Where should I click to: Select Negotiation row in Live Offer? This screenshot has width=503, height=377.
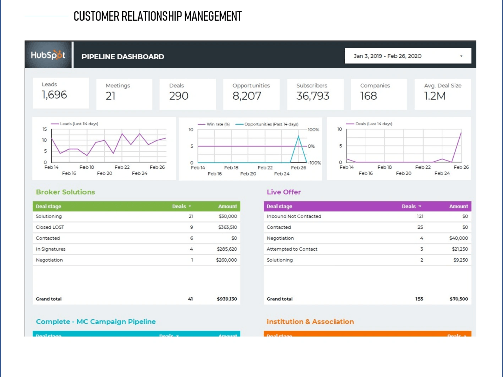coord(367,238)
